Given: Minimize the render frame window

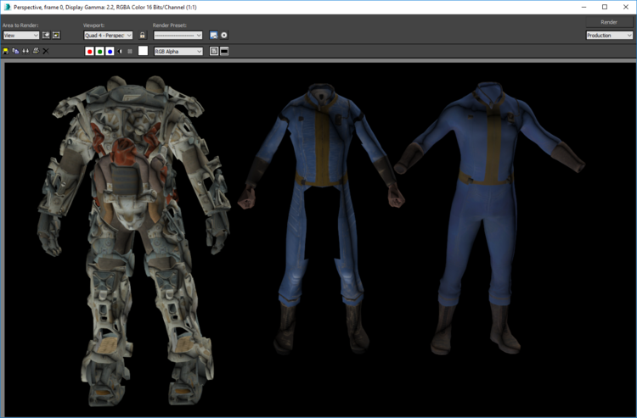Looking at the screenshot, I should [583, 7].
